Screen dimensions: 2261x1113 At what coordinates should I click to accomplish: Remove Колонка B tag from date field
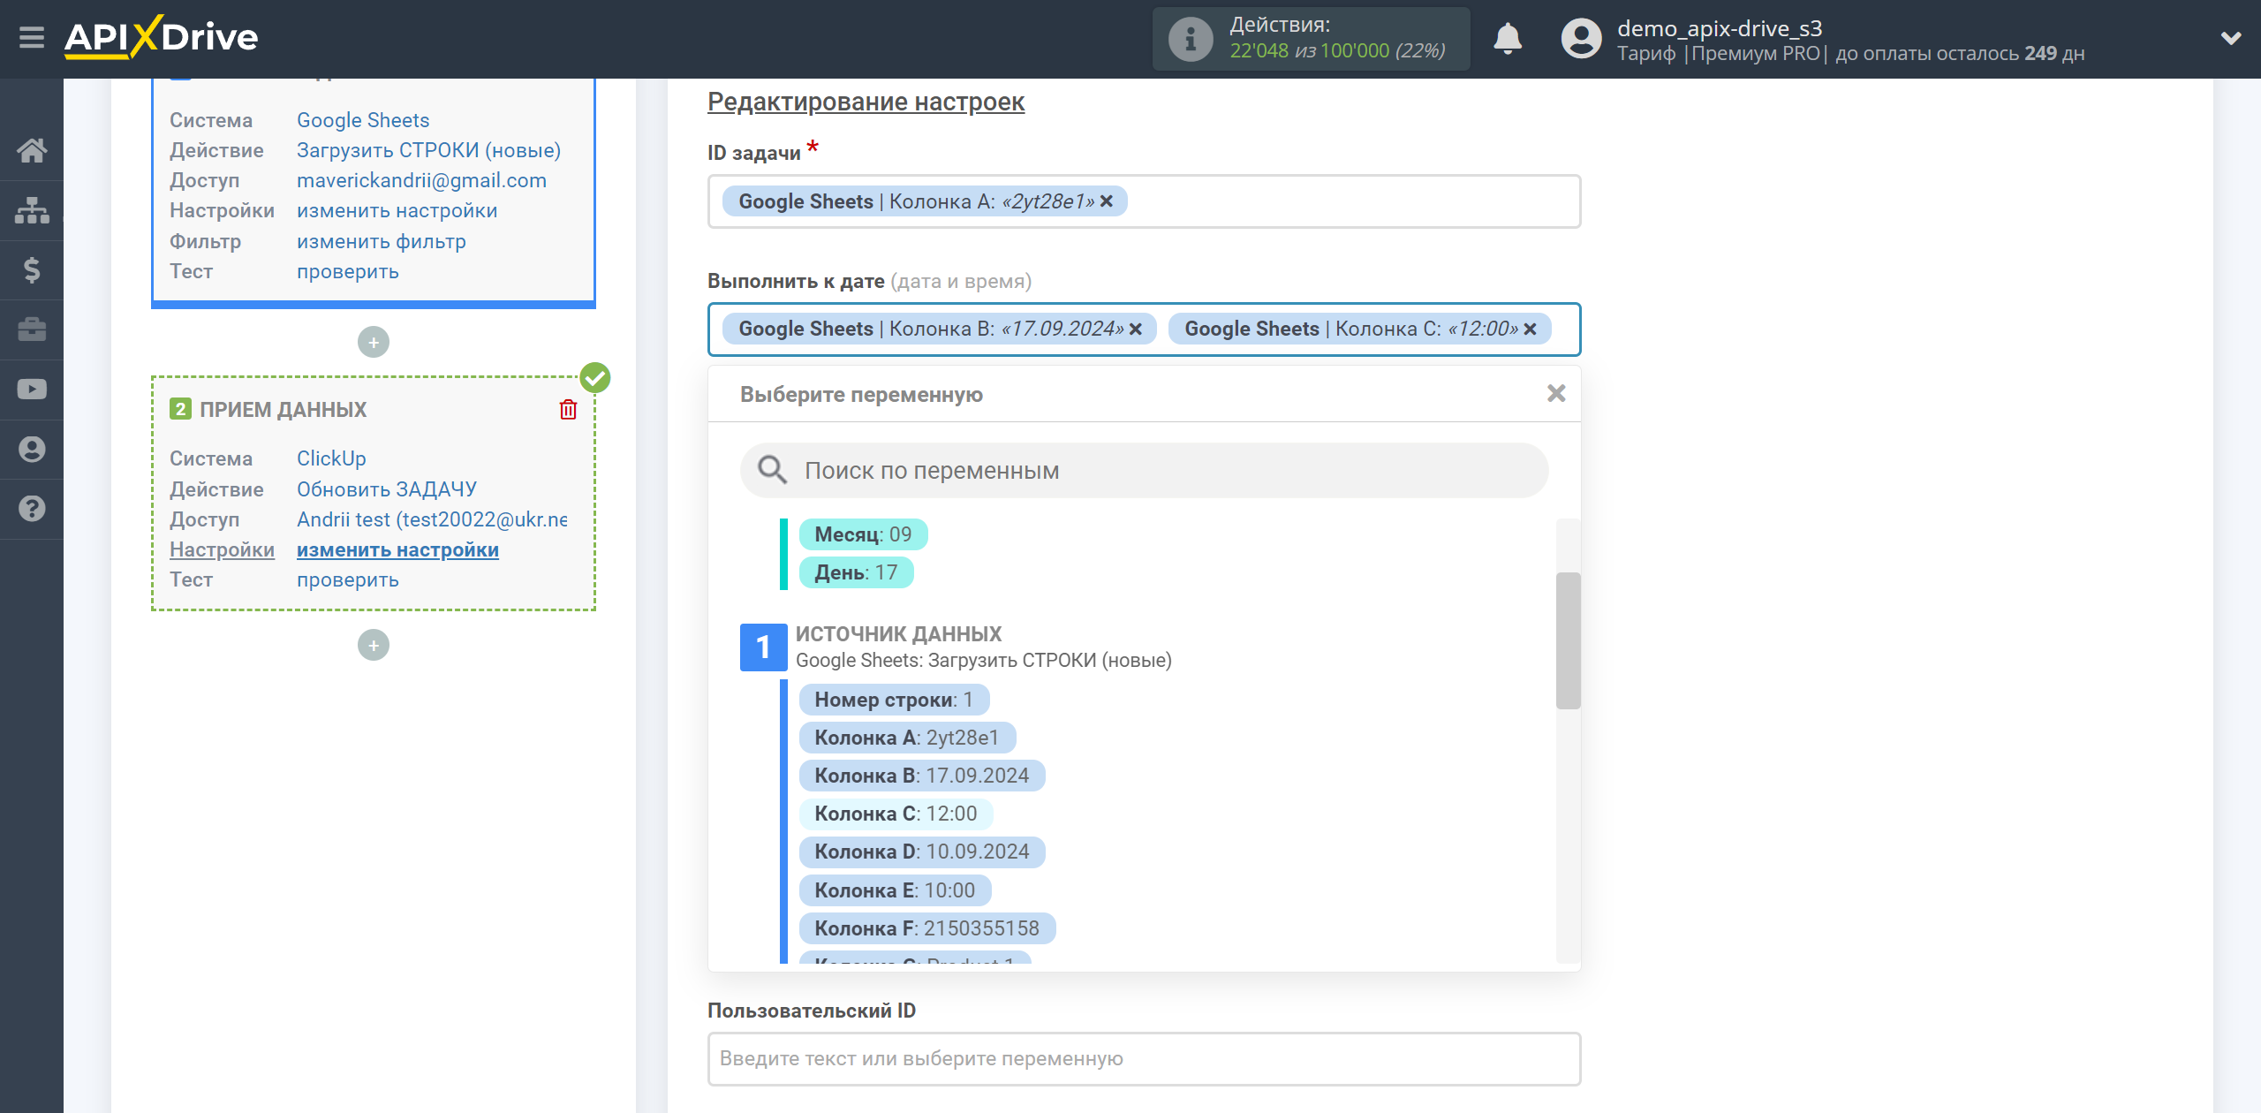pyautogui.click(x=1136, y=329)
